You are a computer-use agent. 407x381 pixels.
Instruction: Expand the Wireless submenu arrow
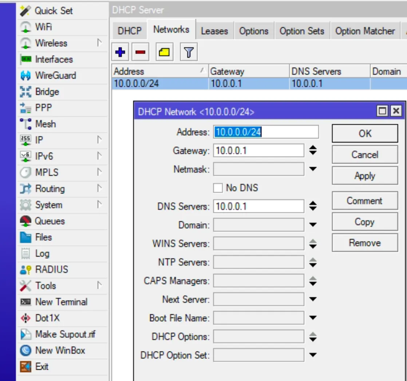tap(99, 43)
